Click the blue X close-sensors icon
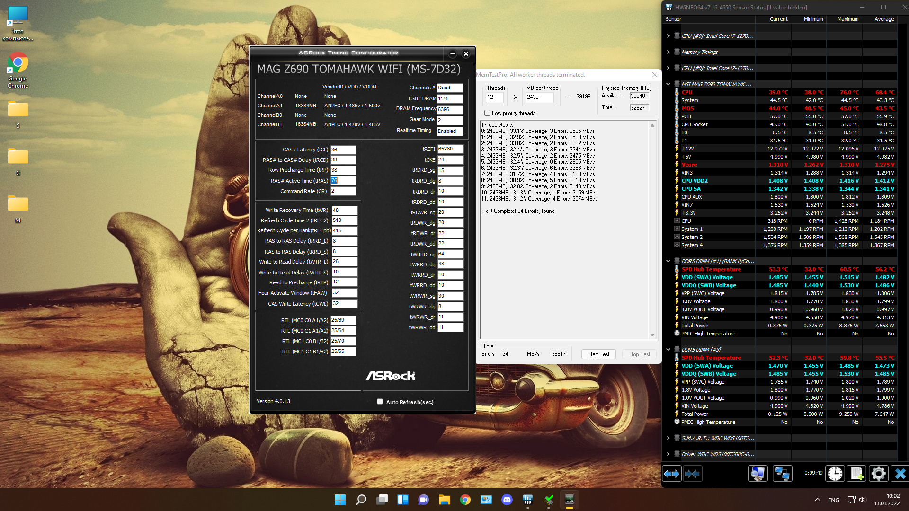Image resolution: width=909 pixels, height=511 pixels. 900,474
